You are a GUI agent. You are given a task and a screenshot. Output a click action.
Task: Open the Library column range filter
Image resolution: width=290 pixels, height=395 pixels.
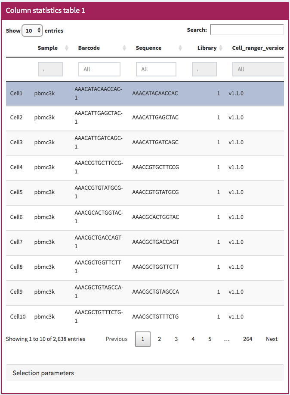pos(204,69)
